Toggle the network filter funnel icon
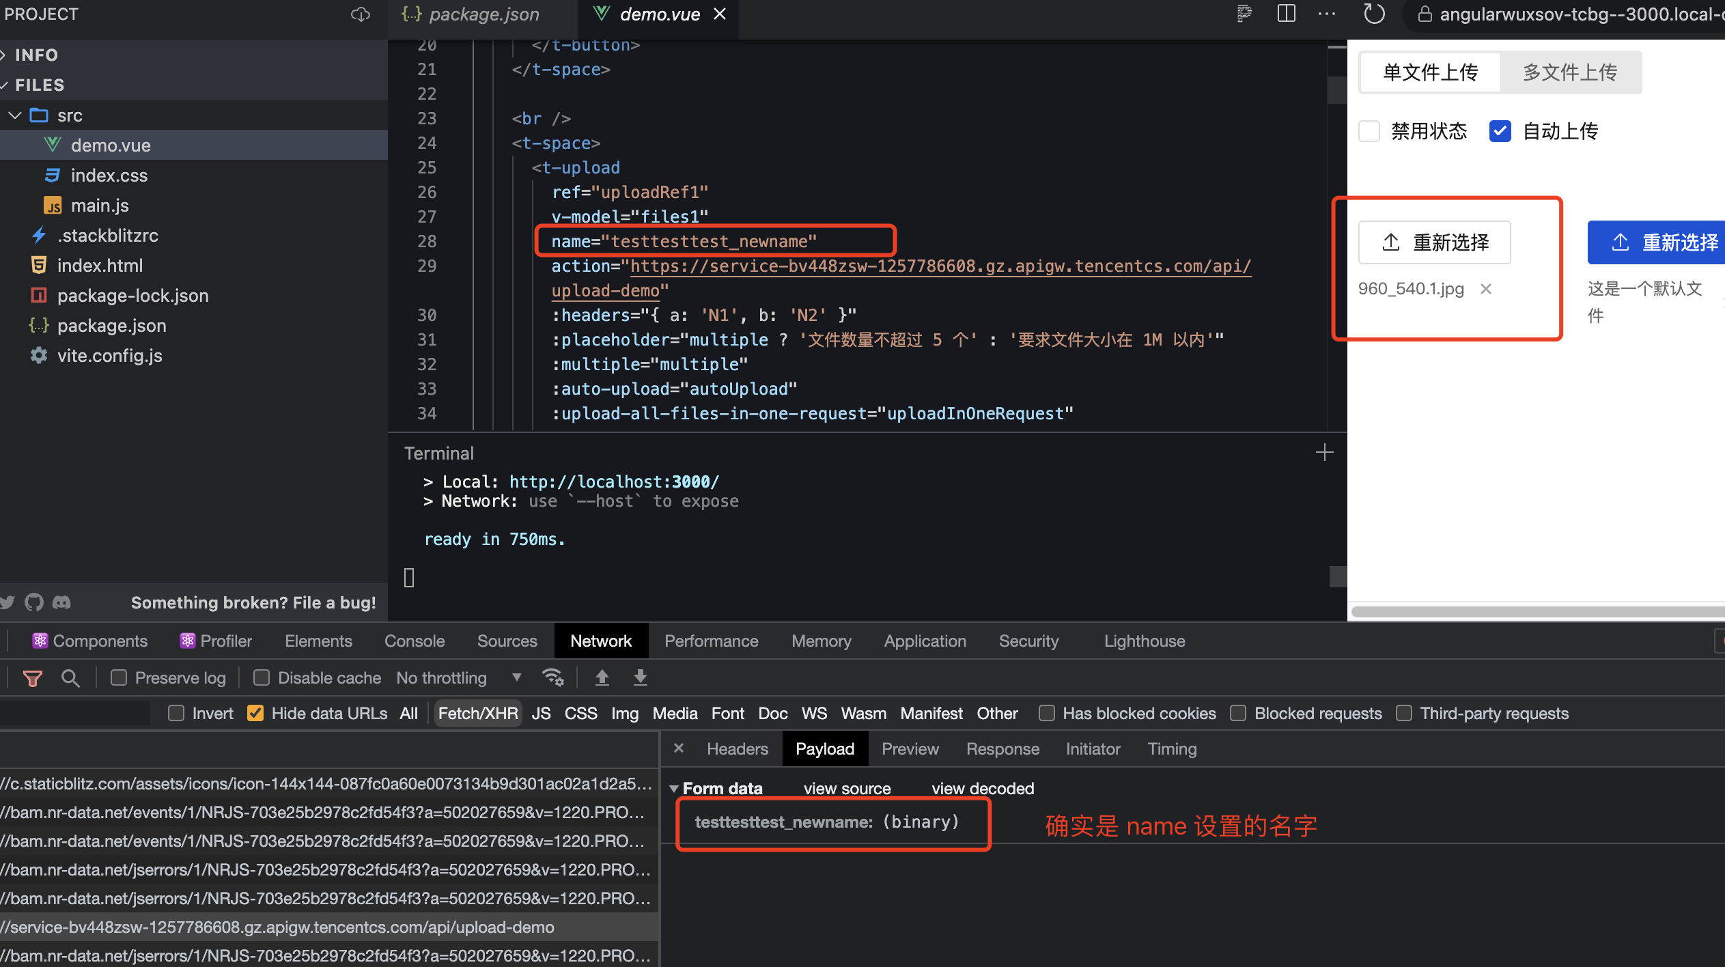Image resolution: width=1725 pixels, height=967 pixels. click(x=32, y=677)
